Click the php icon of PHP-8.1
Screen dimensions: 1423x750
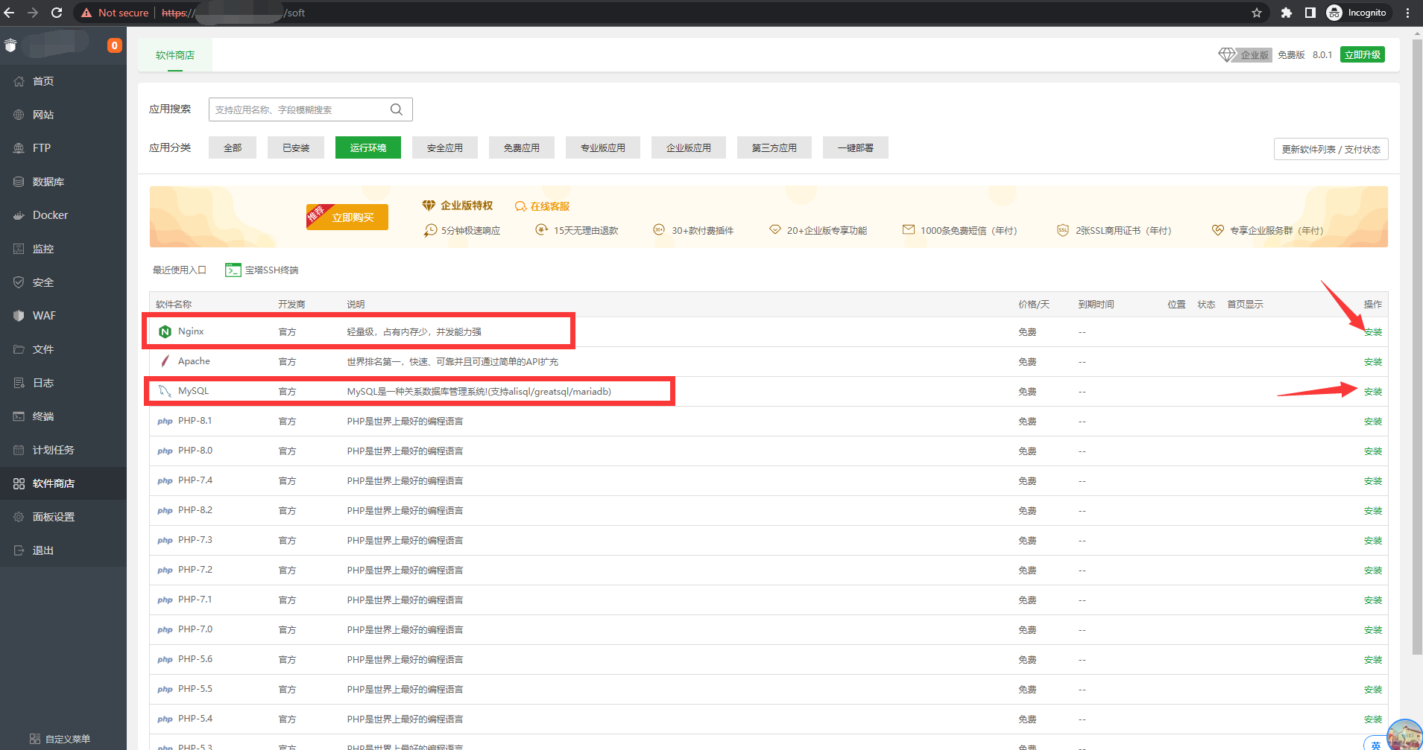coord(165,422)
